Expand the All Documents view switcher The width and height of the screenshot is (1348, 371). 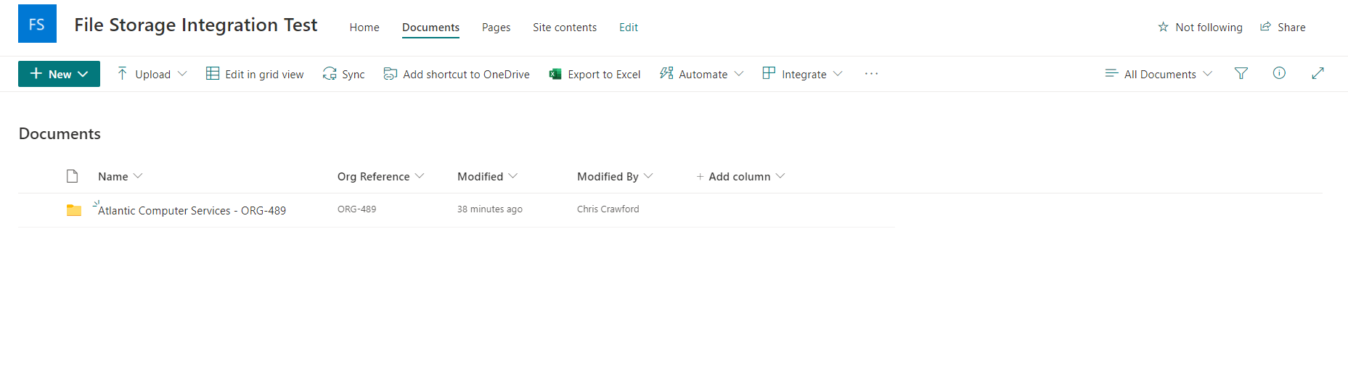[1159, 74]
